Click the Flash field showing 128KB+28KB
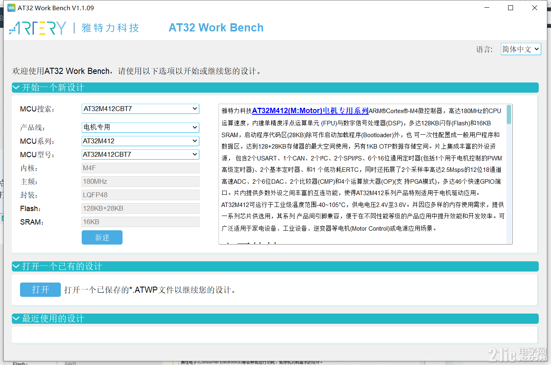 tap(141, 208)
